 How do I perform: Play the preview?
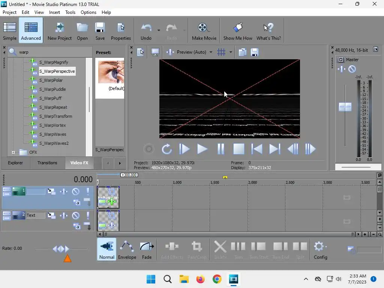[202, 149]
